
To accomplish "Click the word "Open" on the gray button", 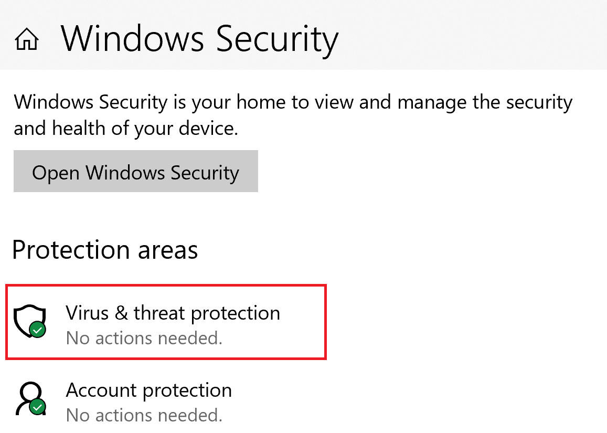I will (56, 173).
